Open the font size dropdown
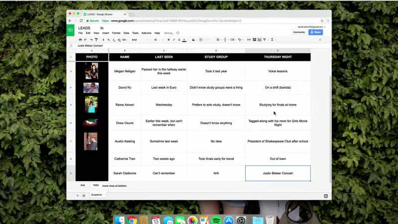This screenshot has width=398, height=224. point(158,40)
